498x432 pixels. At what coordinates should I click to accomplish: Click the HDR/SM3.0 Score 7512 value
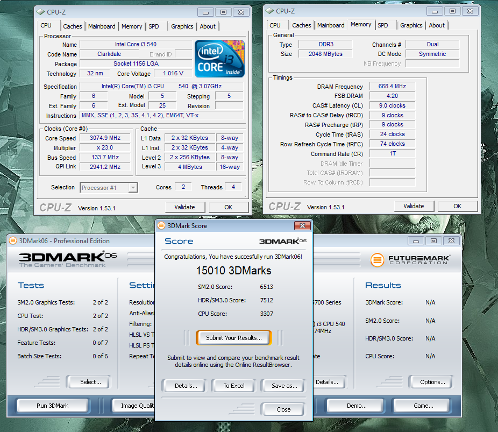click(266, 301)
